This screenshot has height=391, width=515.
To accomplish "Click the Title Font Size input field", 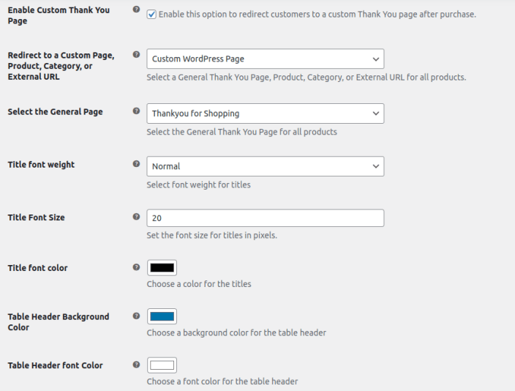I will click(x=265, y=218).
